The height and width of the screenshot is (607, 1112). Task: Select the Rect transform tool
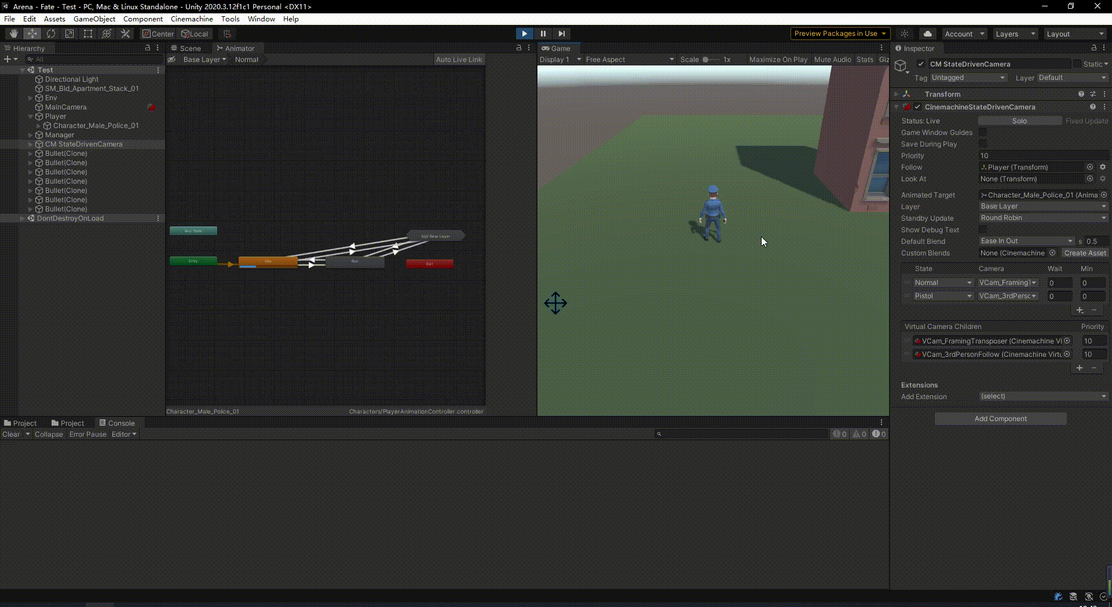coord(88,34)
